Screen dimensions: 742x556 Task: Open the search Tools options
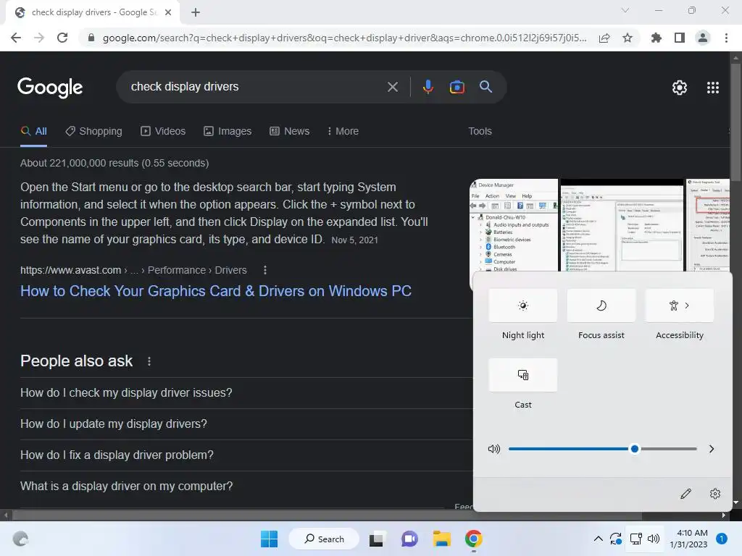tap(480, 132)
